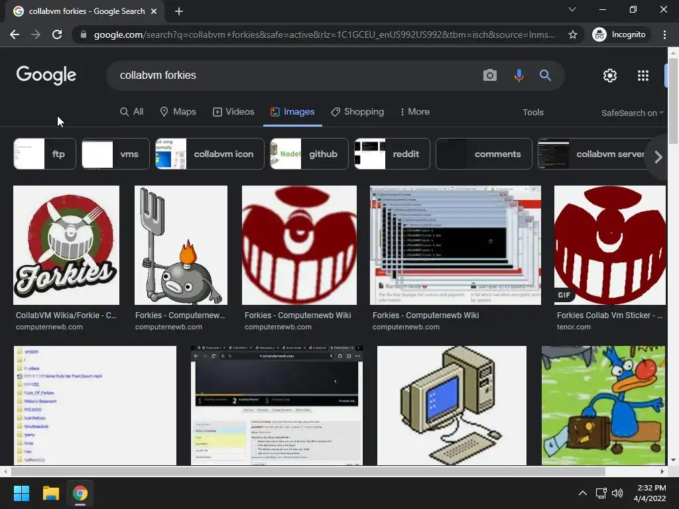The image size is (679, 509).
Task: Open volume control tray icon
Action: pos(617,493)
